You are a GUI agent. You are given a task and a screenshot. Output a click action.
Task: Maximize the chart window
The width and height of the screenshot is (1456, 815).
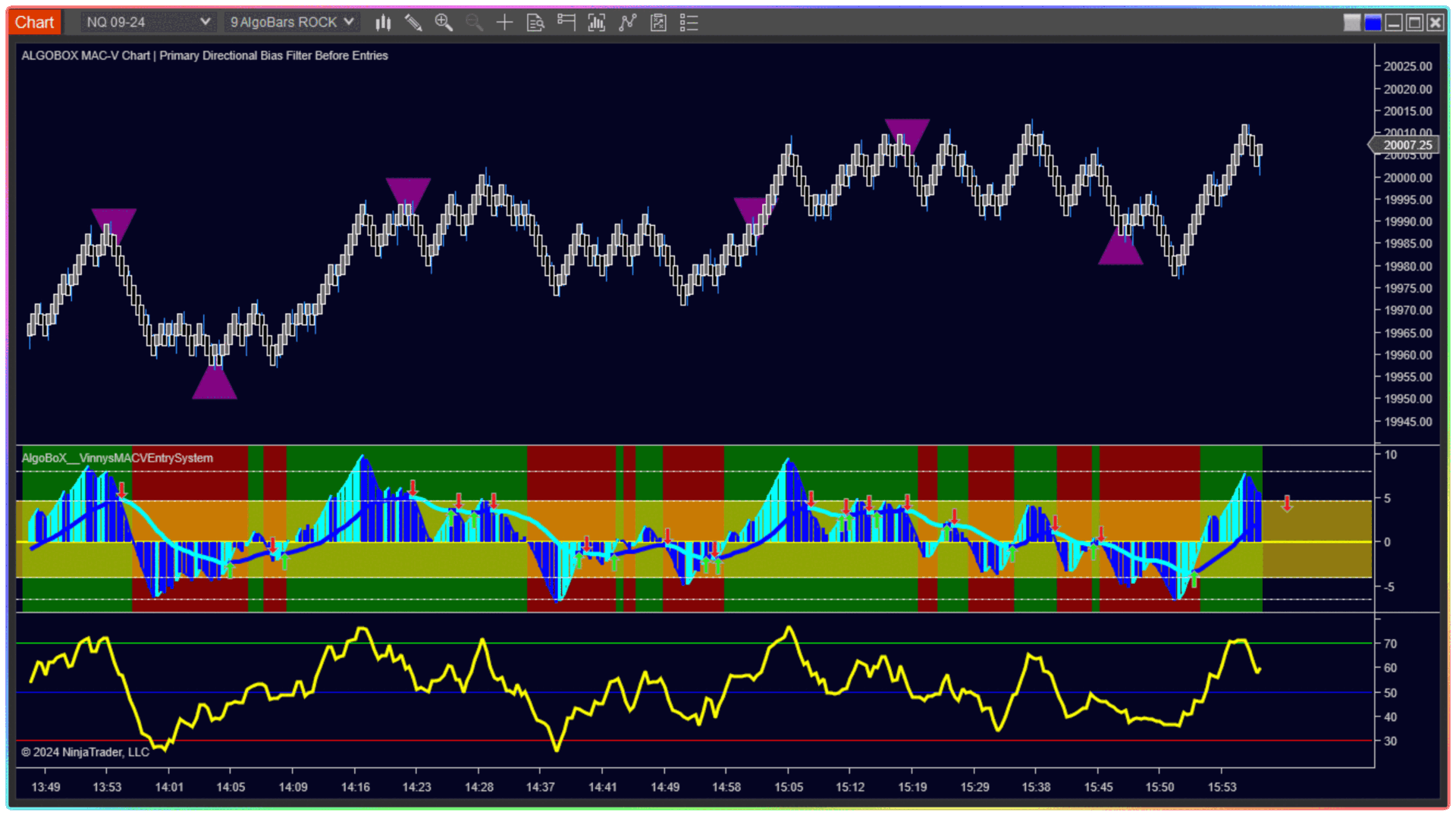tap(1414, 23)
